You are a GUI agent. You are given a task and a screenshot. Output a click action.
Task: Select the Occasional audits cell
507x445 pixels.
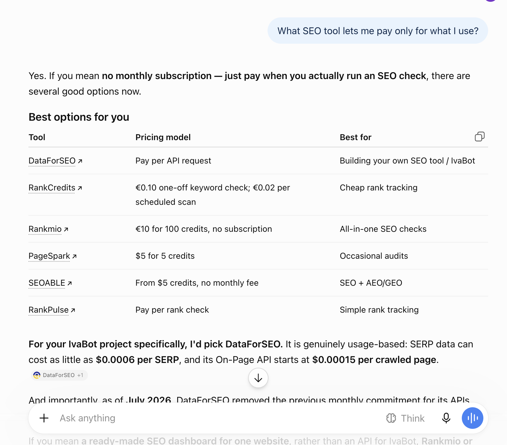tap(374, 256)
